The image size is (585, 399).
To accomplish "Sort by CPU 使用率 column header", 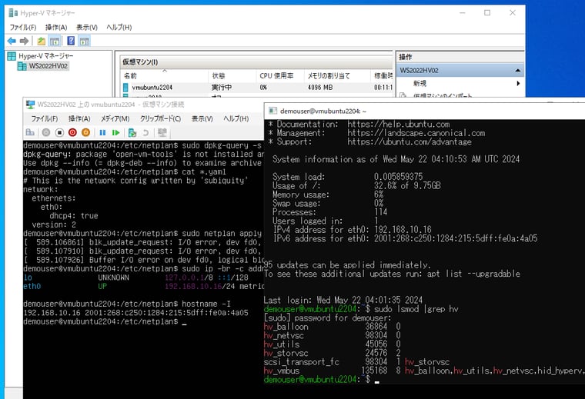I will [277, 76].
